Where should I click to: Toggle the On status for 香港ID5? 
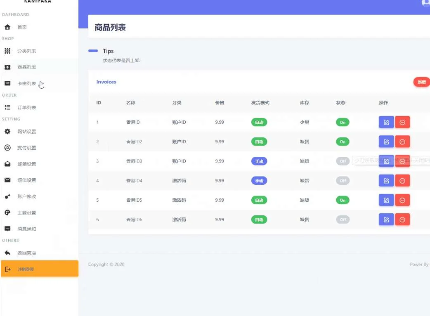tap(343, 200)
